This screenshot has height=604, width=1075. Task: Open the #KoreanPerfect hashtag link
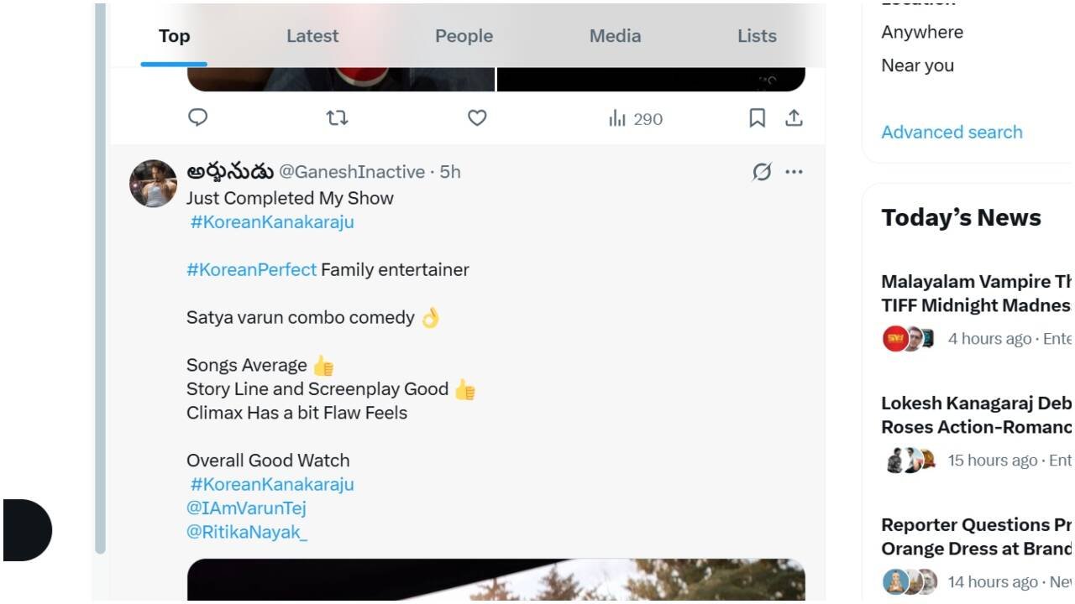[x=251, y=269]
